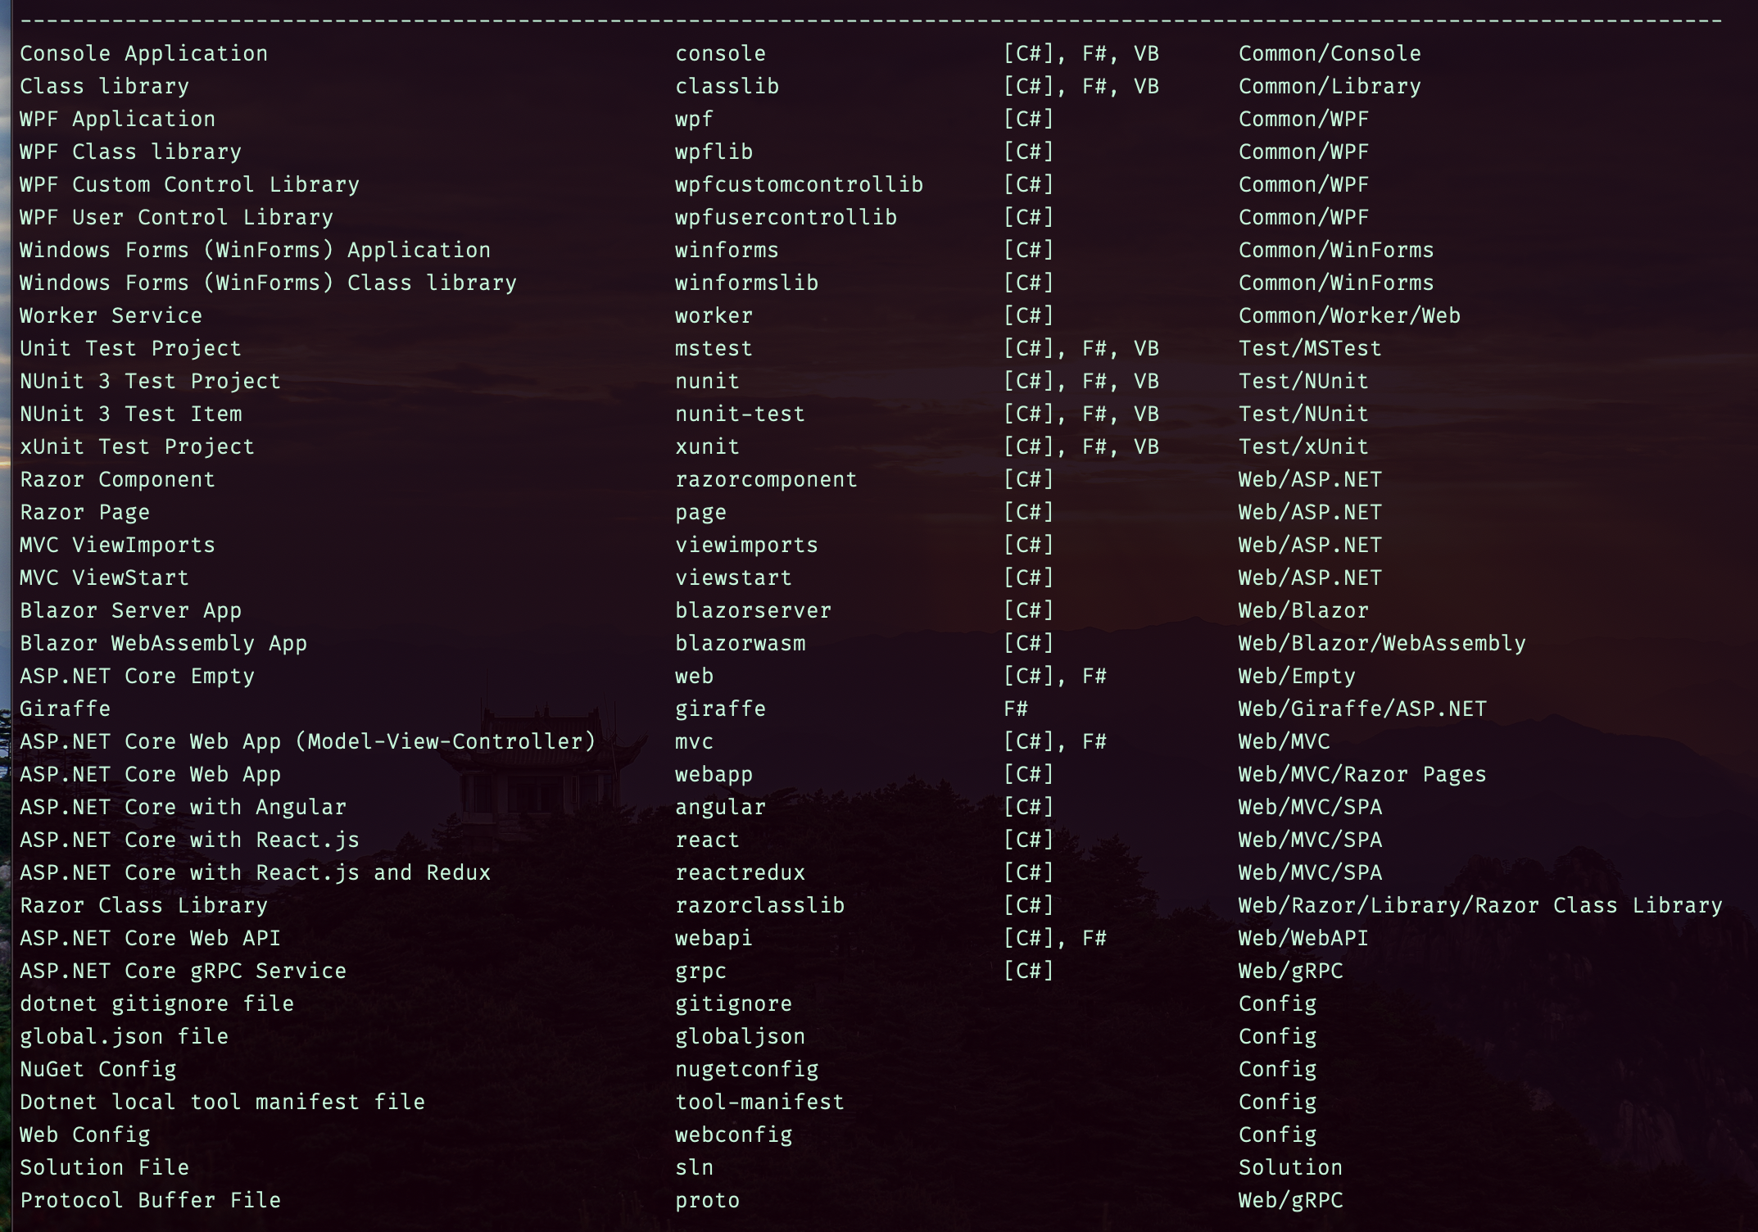Click the 'wpfcustomcontrollib' short name text
Viewport: 1758px width, 1232px height.
[799, 185]
